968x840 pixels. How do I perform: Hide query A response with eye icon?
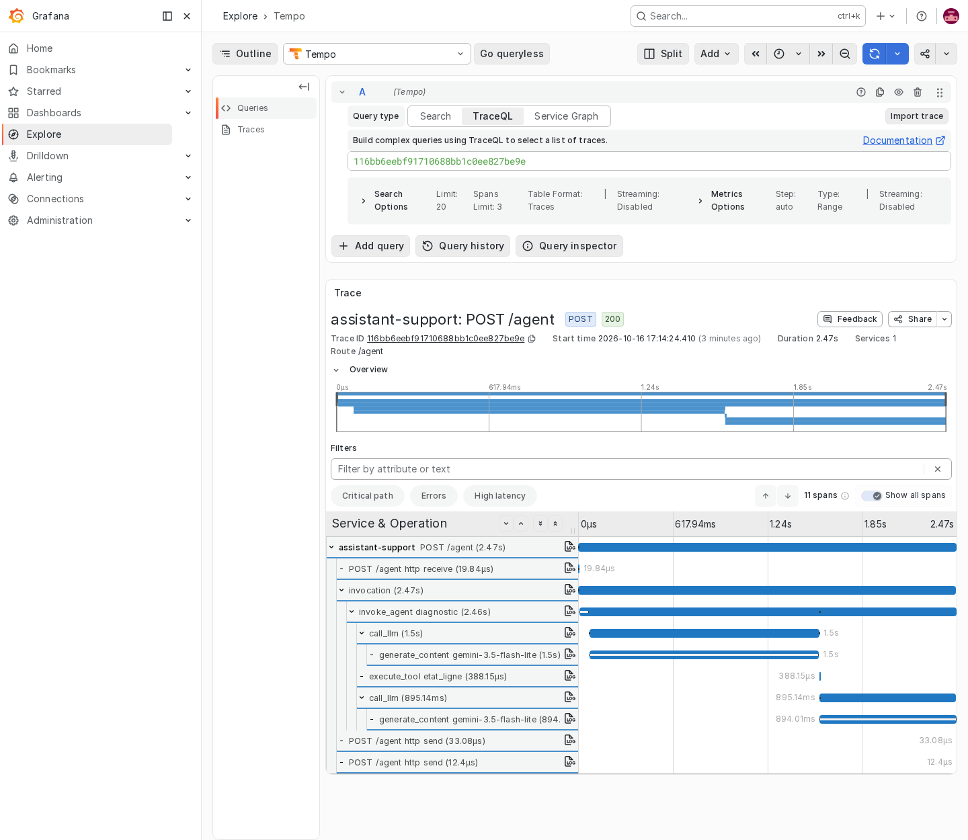point(899,92)
